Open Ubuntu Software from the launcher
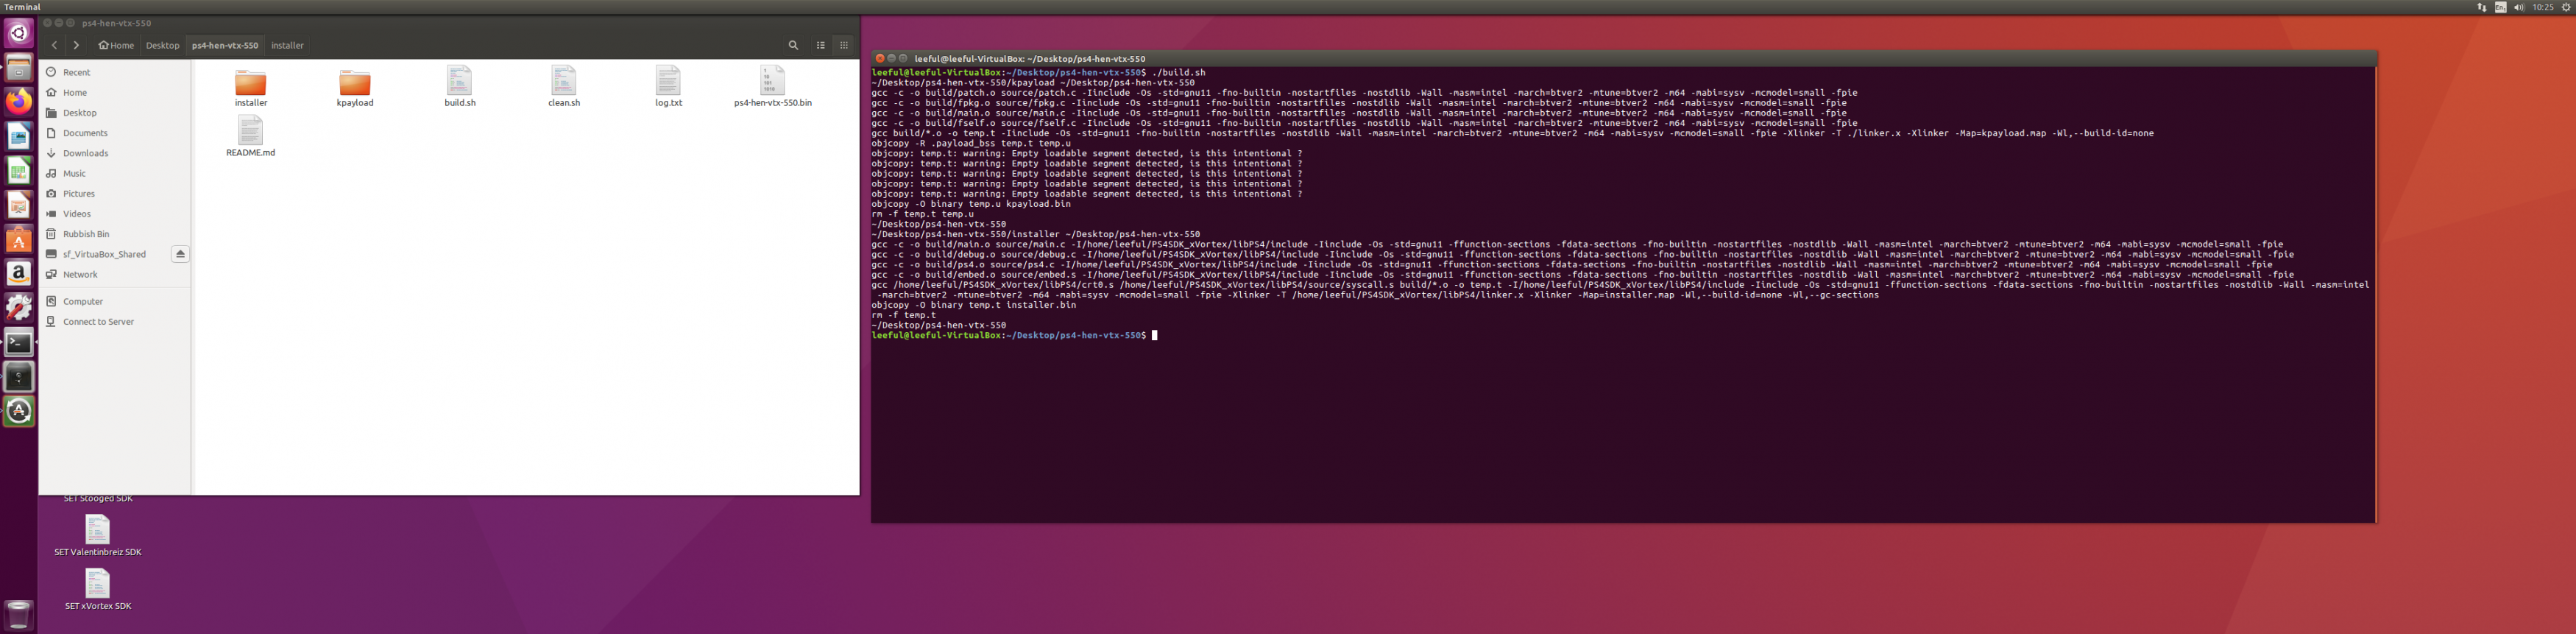This screenshot has width=2576, height=634. point(19,239)
